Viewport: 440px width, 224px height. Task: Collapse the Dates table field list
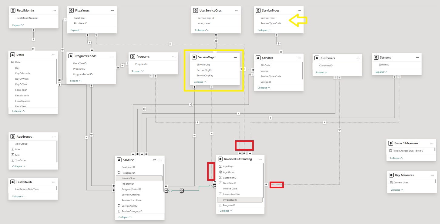(18, 111)
